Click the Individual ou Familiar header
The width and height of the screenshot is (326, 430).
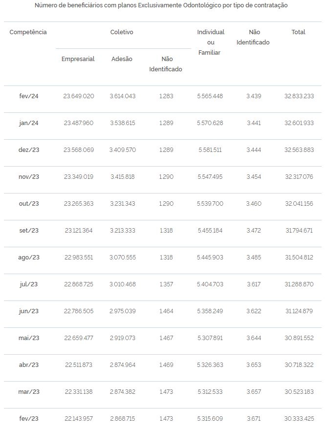(211, 42)
